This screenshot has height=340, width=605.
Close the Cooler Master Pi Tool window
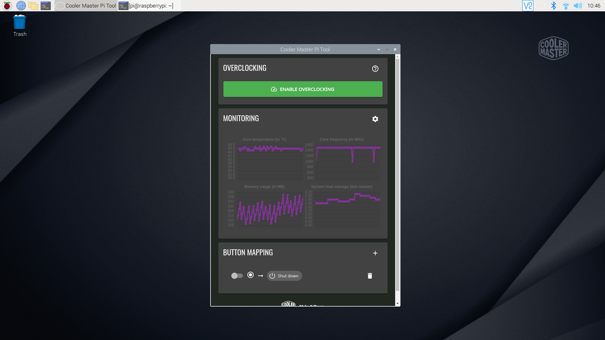point(395,50)
